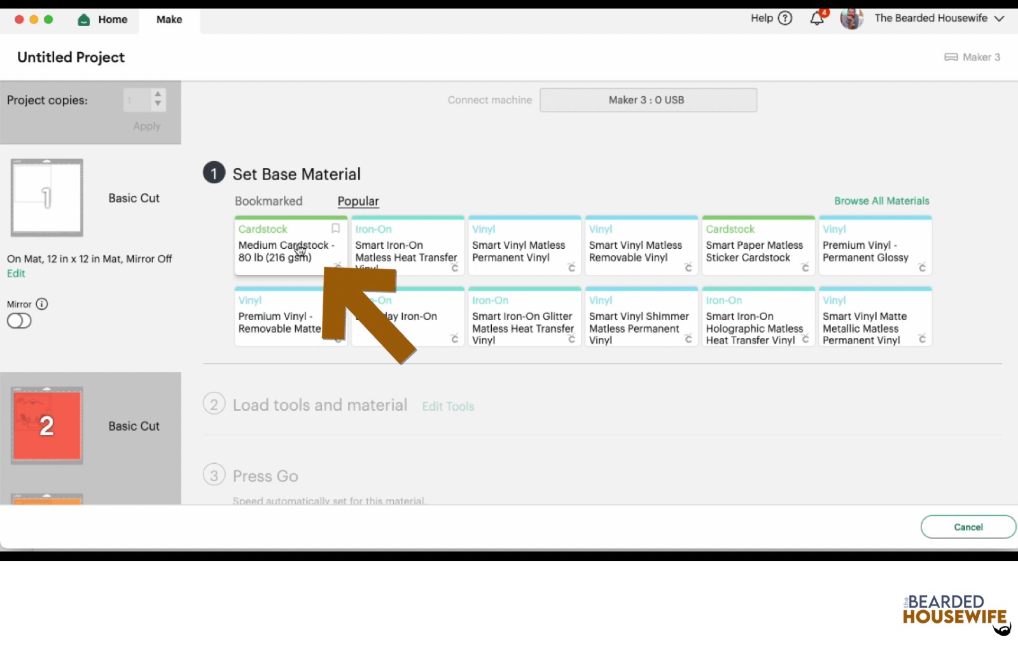Click Cricut logo on Smart Vinyl Shimmer card

click(688, 339)
